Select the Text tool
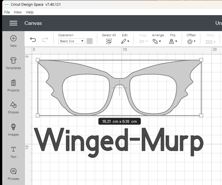The width and height of the screenshot is (222, 185). (13, 150)
